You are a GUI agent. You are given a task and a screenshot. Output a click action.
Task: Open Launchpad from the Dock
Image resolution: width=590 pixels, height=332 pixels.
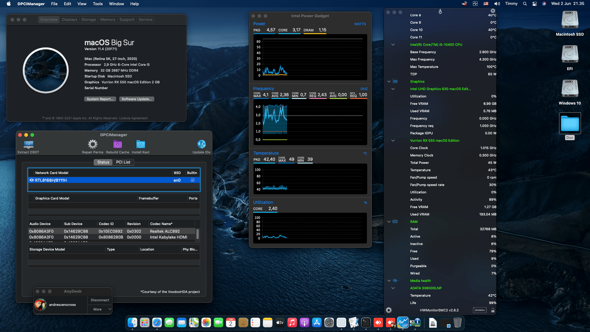pos(145,322)
